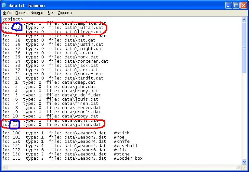This screenshot has width=249, height=172.
Task: Click data\jan.dat text
Action: coord(80,53)
